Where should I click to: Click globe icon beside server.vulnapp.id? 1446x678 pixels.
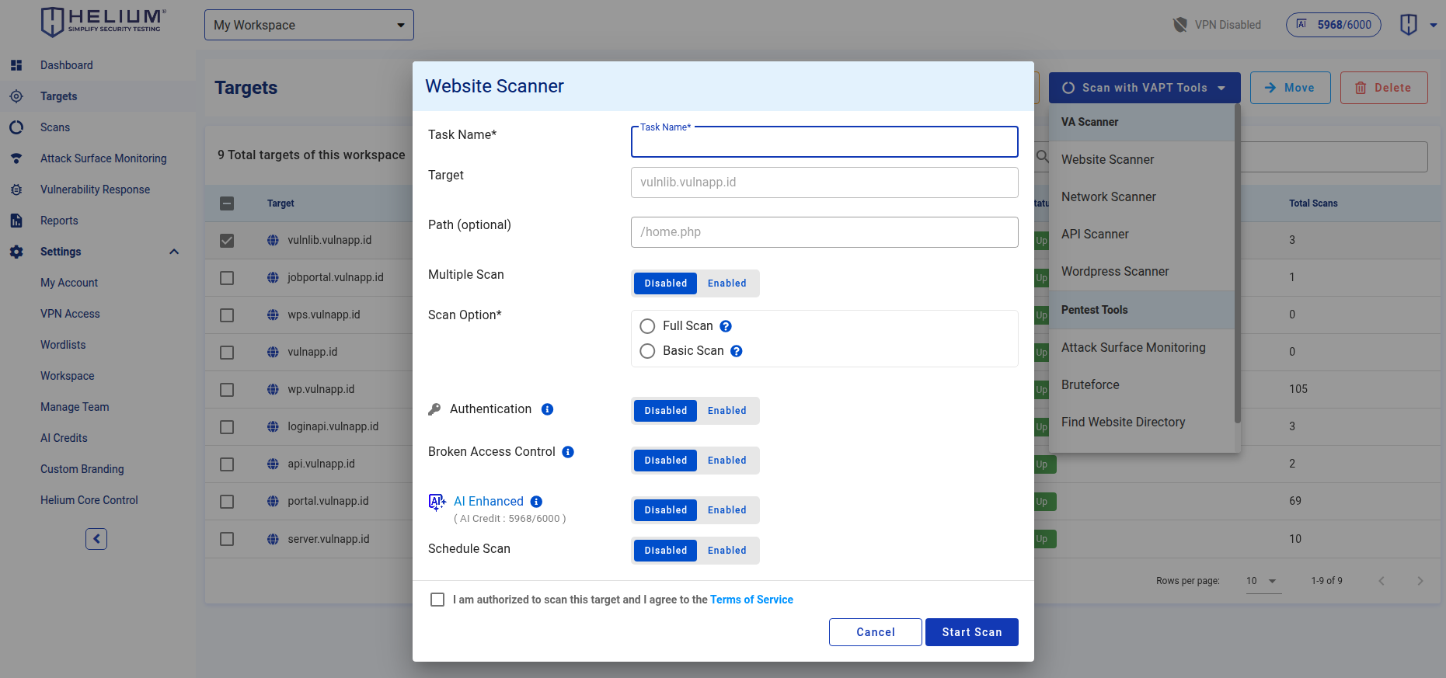pyautogui.click(x=273, y=539)
